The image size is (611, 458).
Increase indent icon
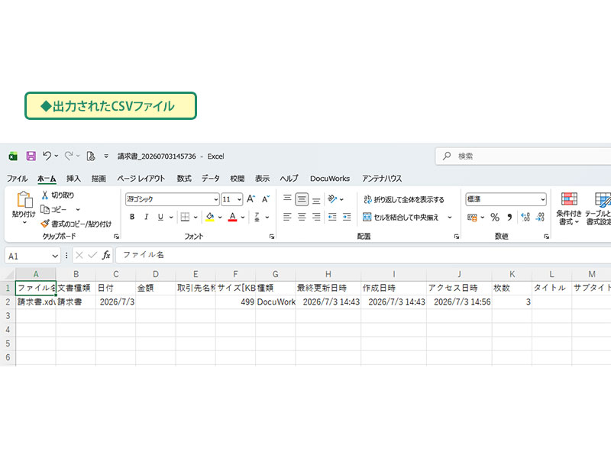point(347,217)
